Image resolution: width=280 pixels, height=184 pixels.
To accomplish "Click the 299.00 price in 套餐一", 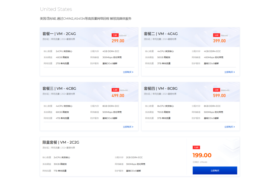I will click(118, 41).
